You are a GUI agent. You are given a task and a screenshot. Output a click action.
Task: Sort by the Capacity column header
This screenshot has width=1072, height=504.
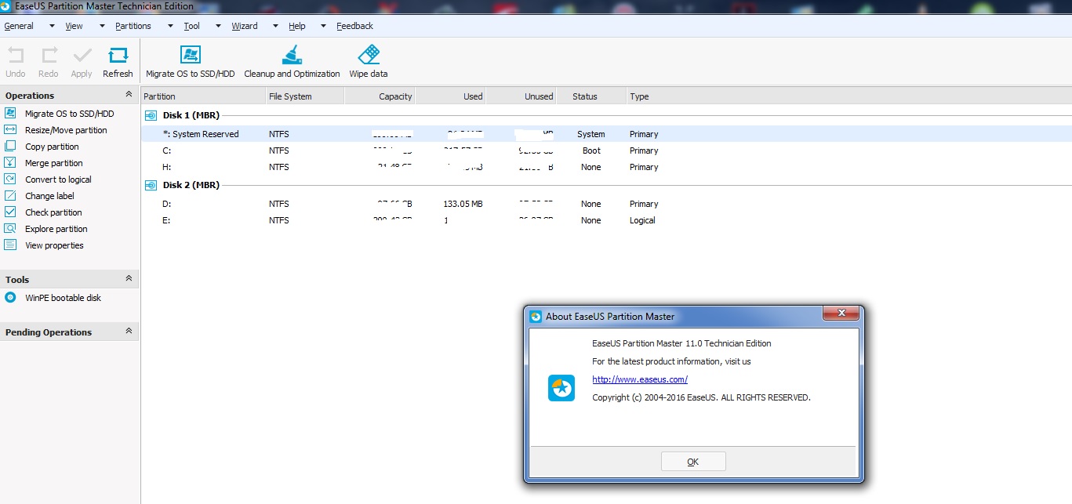(x=380, y=96)
